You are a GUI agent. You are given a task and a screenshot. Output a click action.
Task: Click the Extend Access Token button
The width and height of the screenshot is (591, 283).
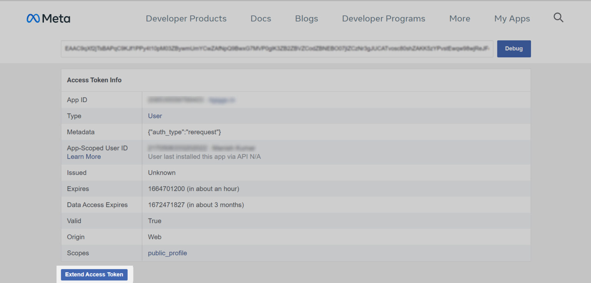coord(94,275)
